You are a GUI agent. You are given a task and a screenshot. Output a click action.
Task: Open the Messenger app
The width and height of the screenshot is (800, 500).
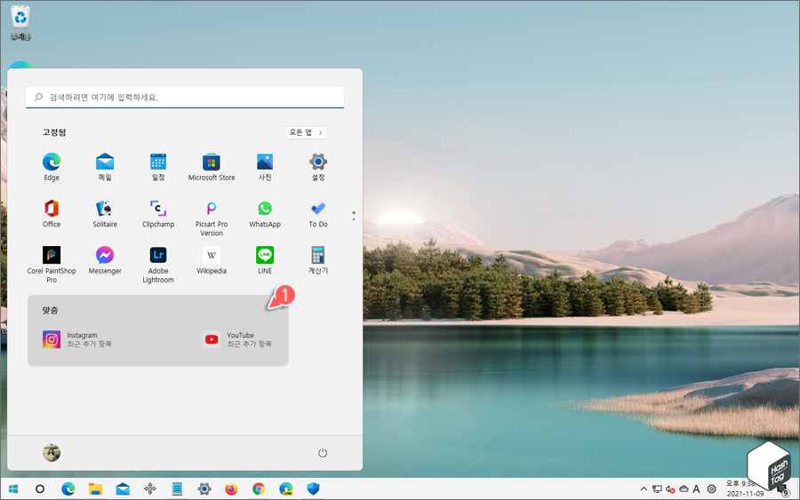coord(105,260)
